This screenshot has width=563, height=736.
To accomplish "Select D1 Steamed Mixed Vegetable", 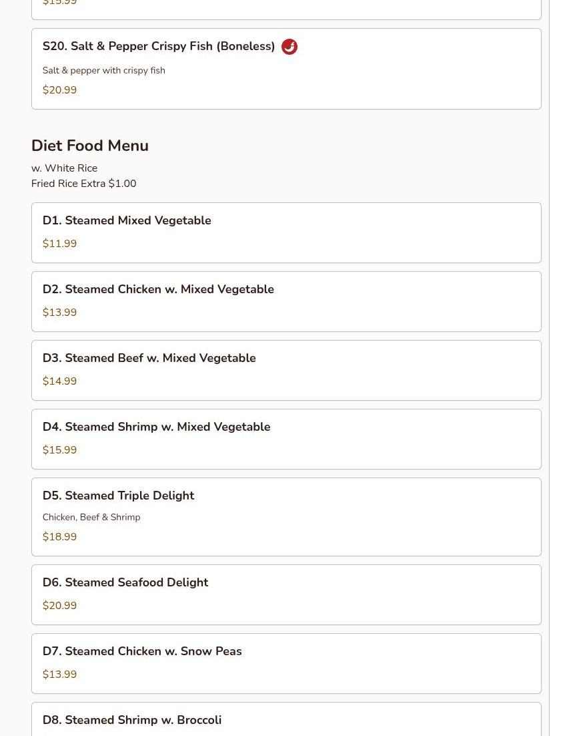I will (x=127, y=221).
